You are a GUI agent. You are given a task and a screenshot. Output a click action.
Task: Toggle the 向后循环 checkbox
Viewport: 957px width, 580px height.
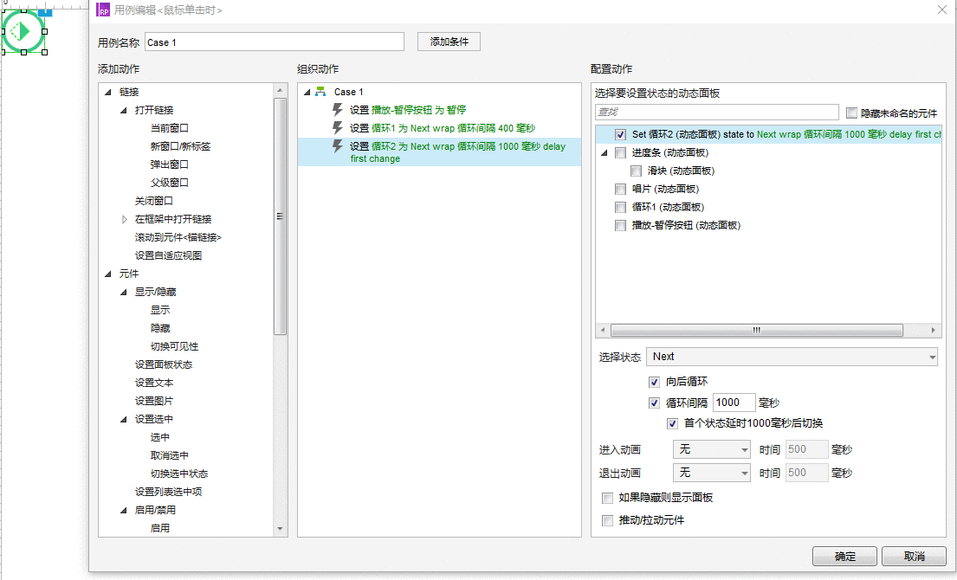pos(654,383)
